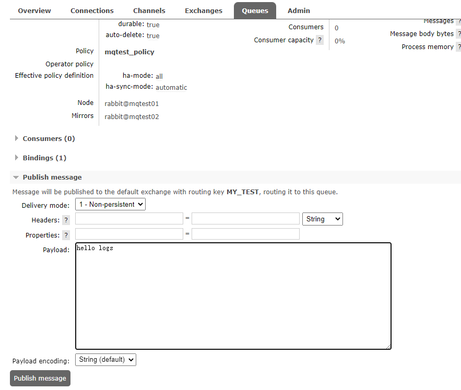The width and height of the screenshot is (461, 390).
Task: Expand the Consumers (0) section
Action: [x=49, y=139]
